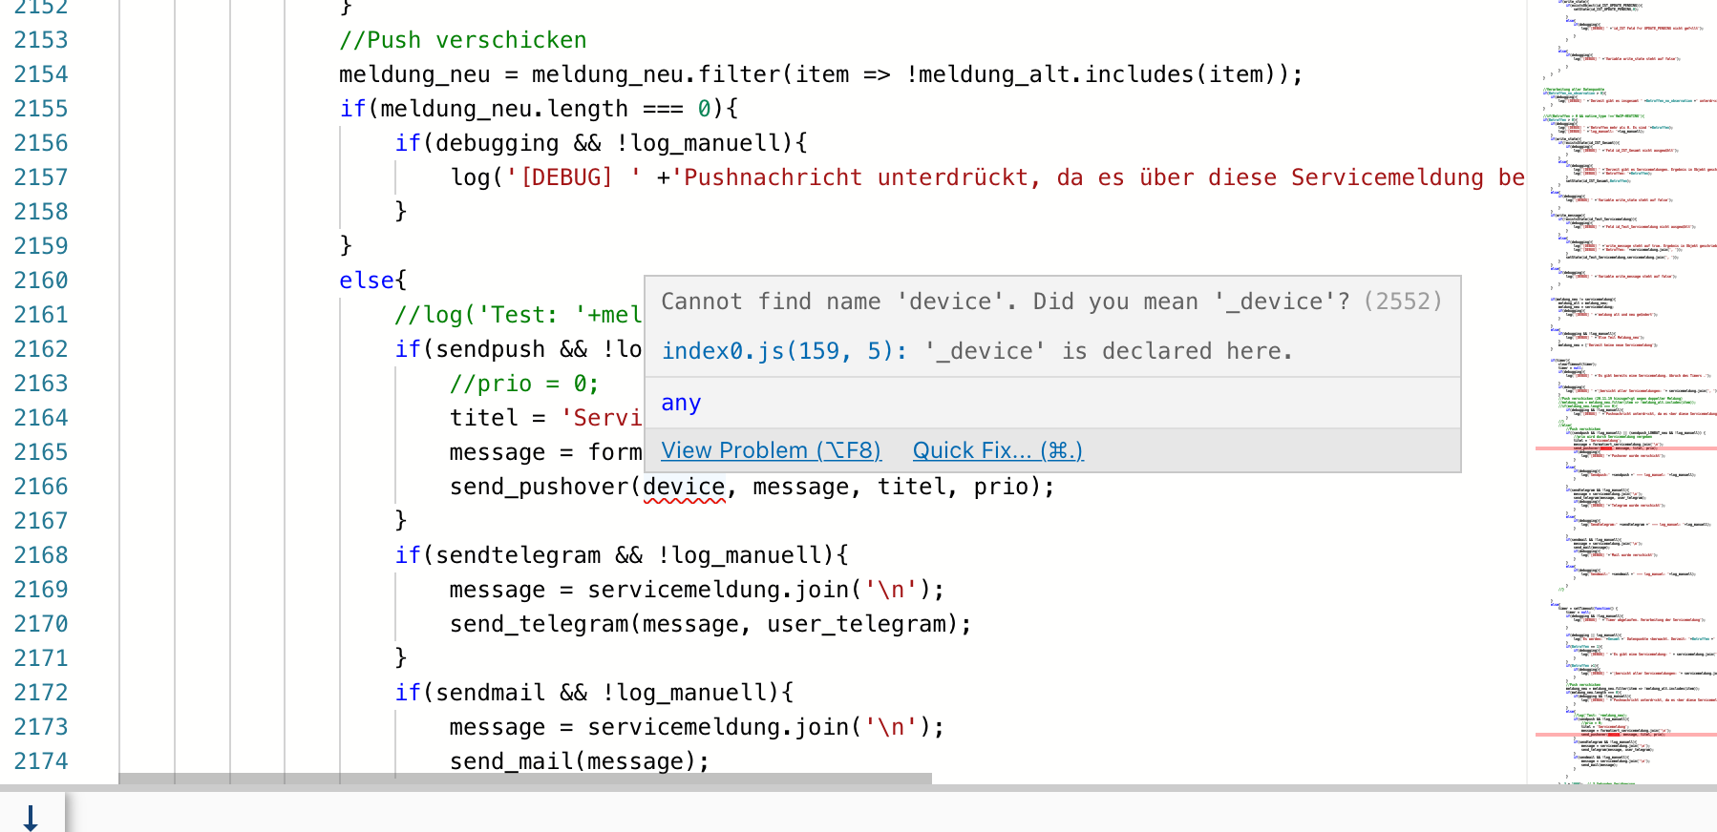Click the down arrow icon at bottom left
Screen dimensions: 1717x832
[x=31, y=818]
